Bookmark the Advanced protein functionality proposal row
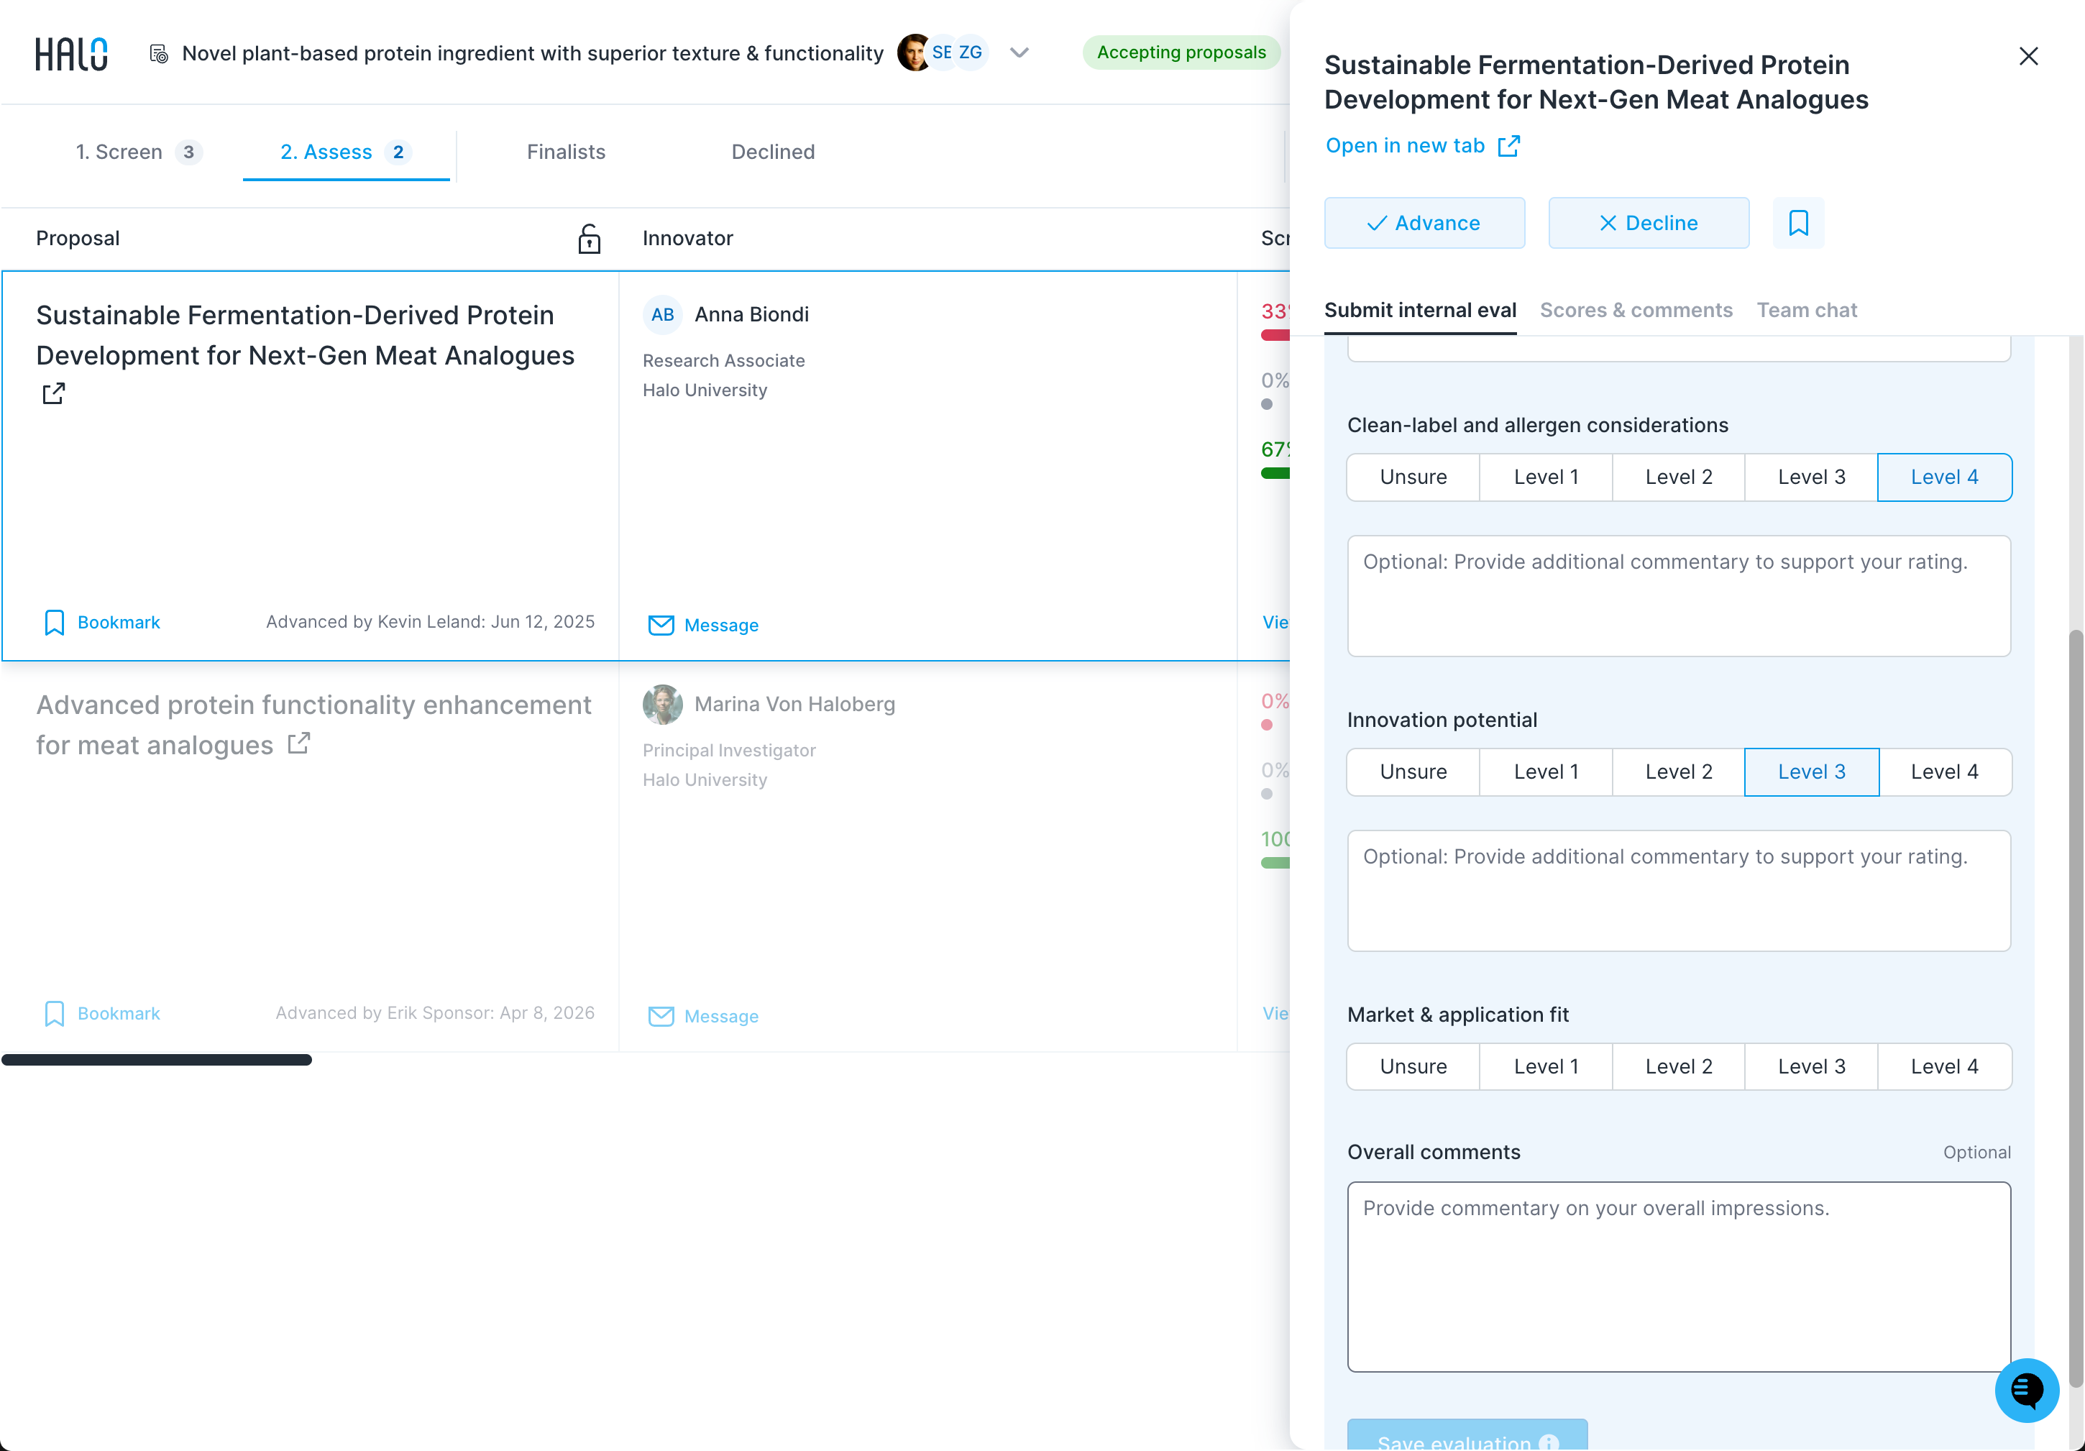The height and width of the screenshot is (1451, 2085). (x=101, y=1013)
